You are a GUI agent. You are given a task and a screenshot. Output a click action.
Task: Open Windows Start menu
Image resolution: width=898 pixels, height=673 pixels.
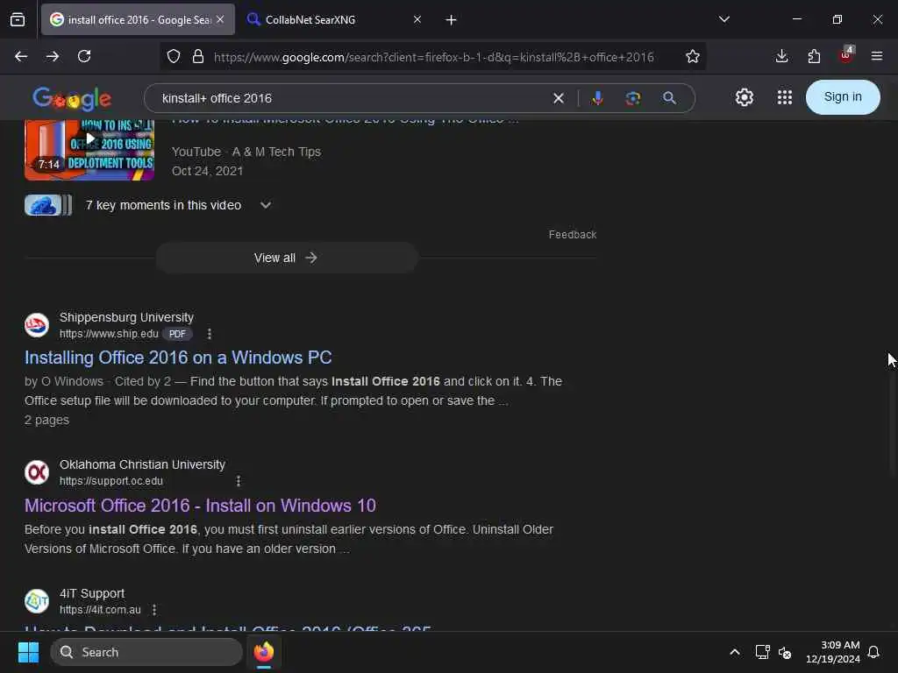click(28, 652)
